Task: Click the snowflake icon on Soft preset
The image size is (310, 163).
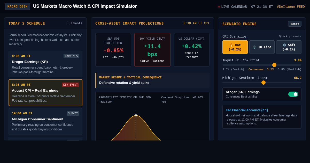Action: tap(284, 45)
